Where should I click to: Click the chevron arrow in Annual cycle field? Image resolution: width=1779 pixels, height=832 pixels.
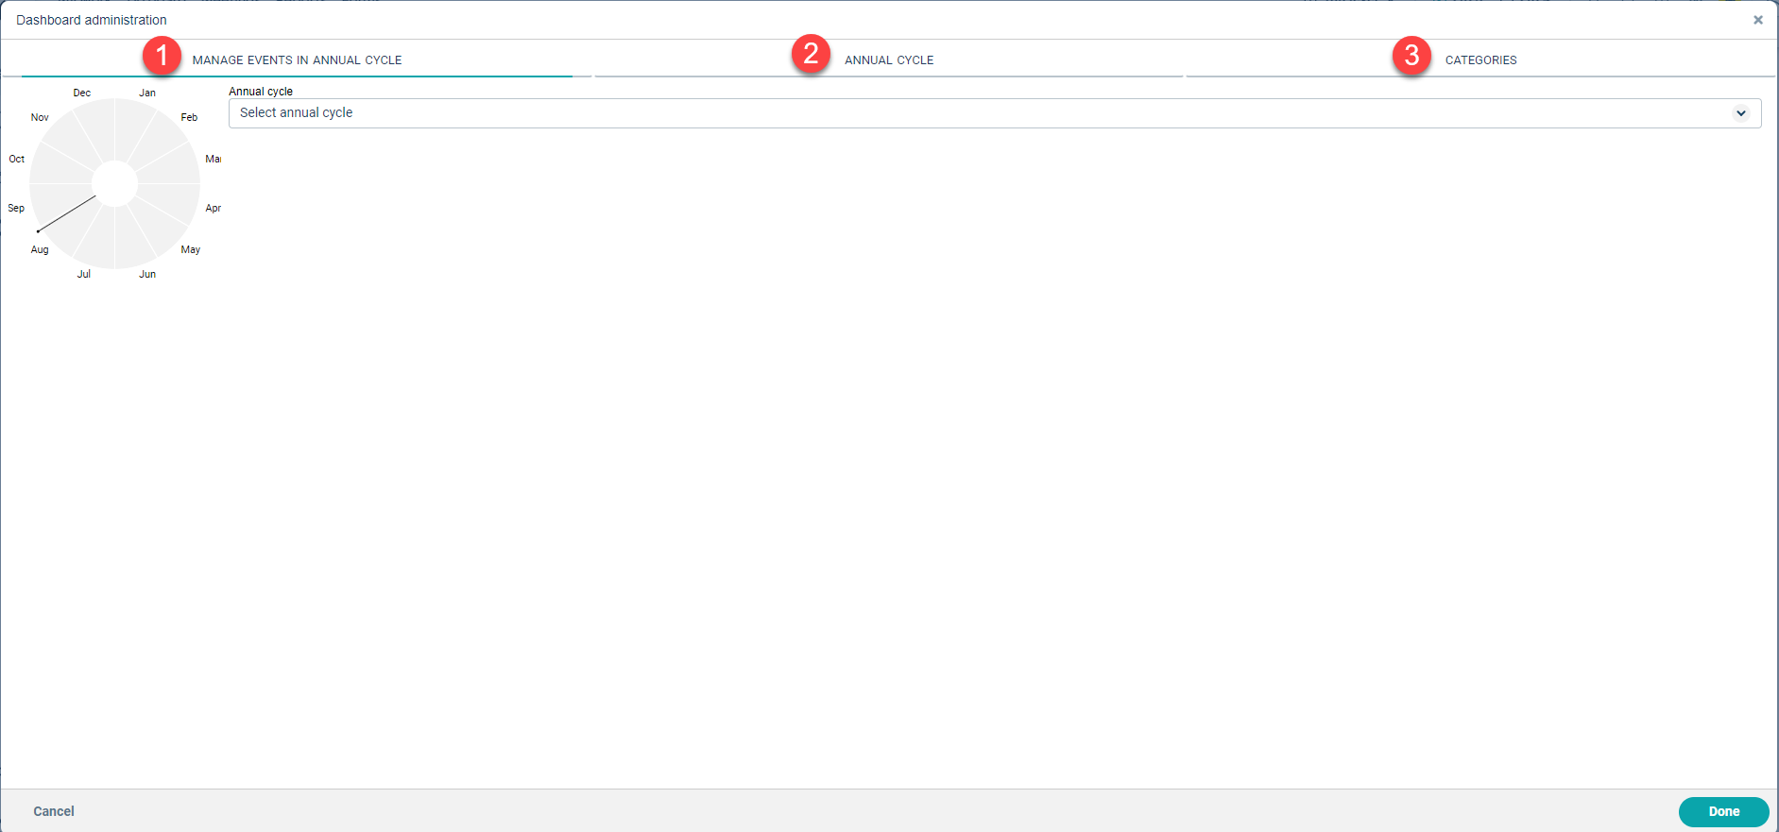point(1740,113)
